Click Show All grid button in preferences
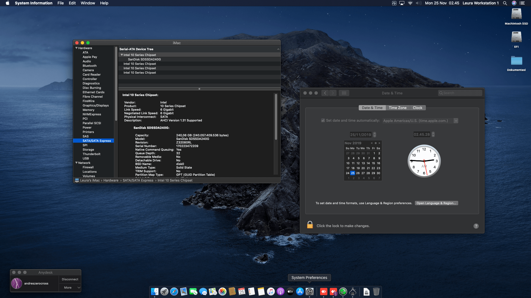 [344, 93]
